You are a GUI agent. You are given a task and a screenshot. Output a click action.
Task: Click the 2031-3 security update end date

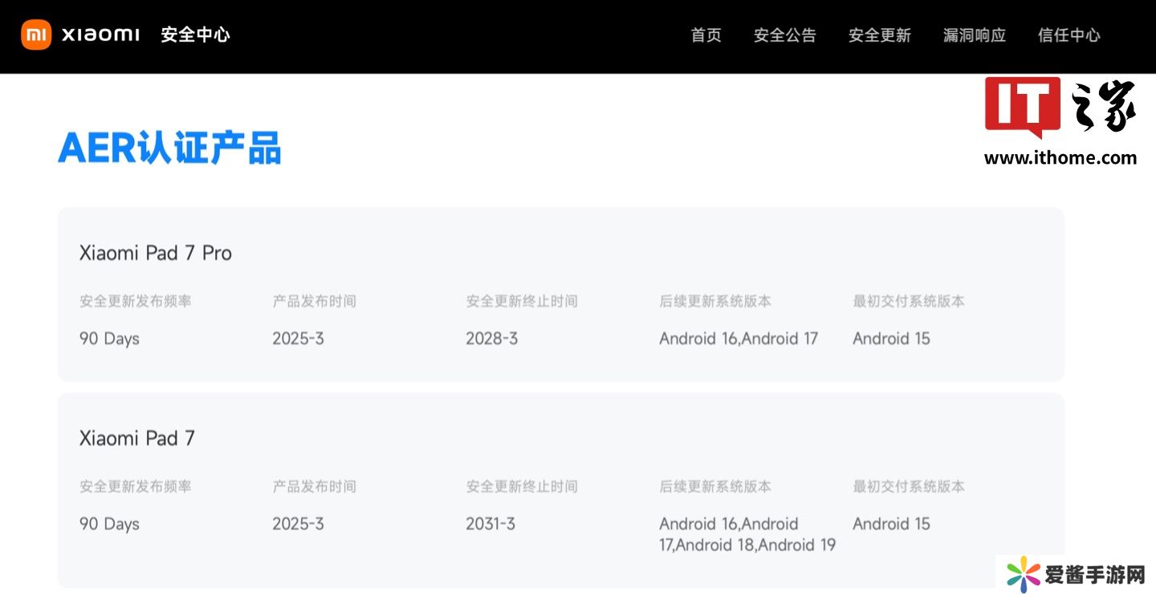(490, 524)
